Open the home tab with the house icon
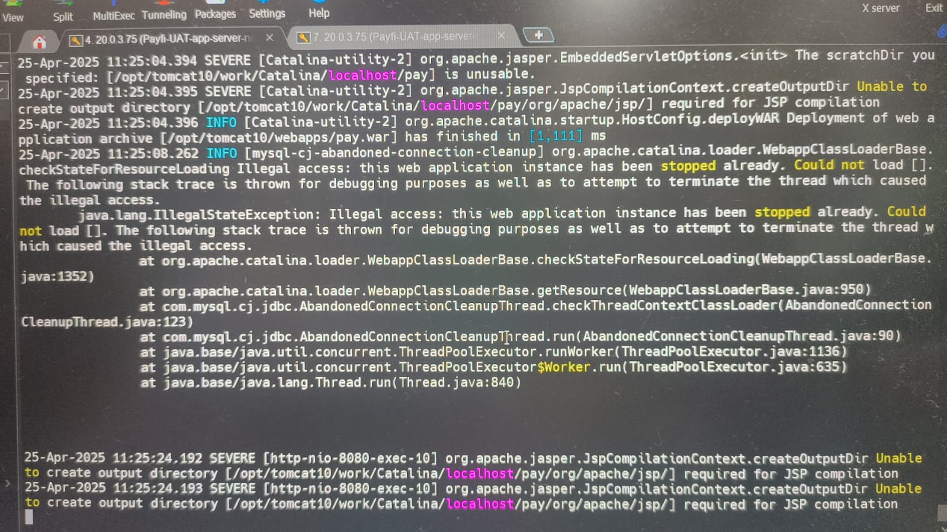947x532 pixels. [x=39, y=42]
